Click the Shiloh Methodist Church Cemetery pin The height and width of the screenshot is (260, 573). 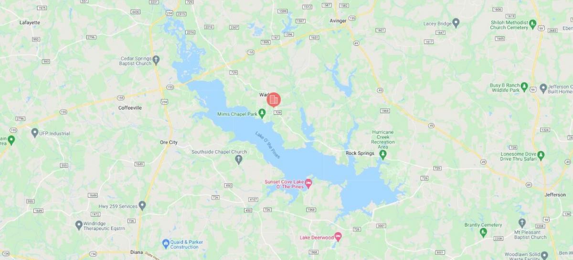(533, 23)
